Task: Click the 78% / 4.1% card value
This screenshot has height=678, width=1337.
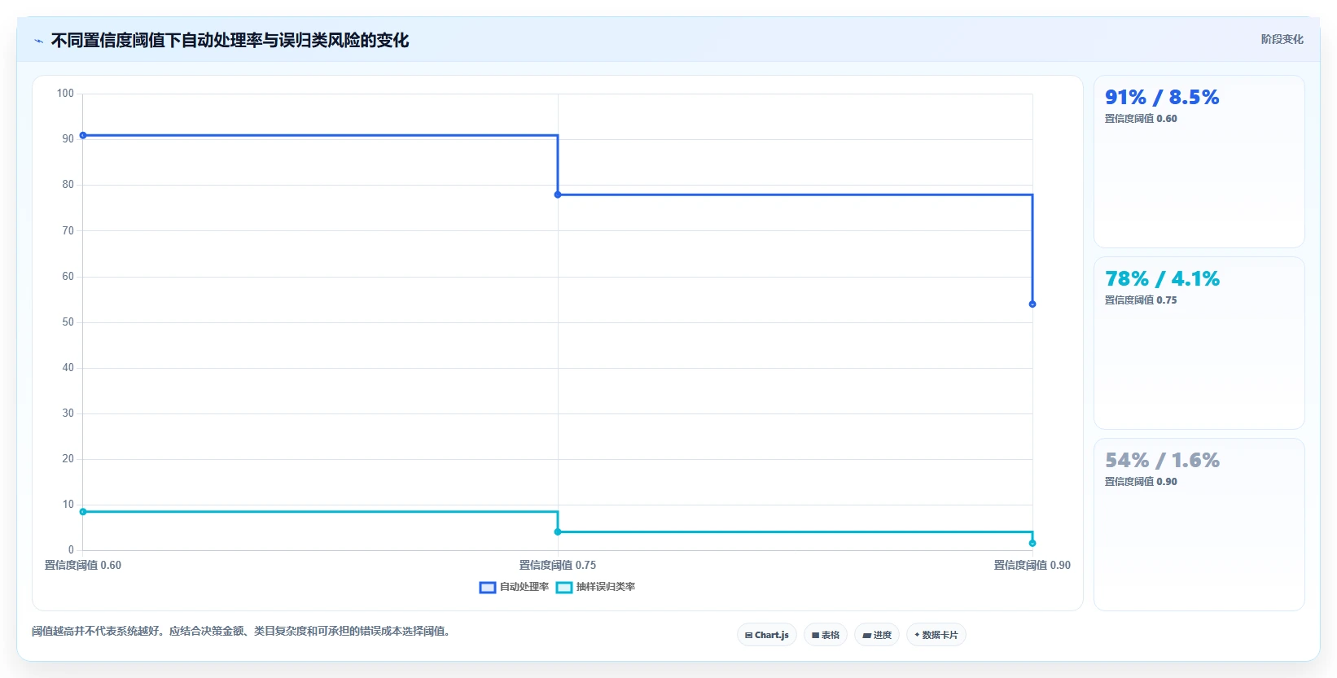Action: click(1162, 279)
